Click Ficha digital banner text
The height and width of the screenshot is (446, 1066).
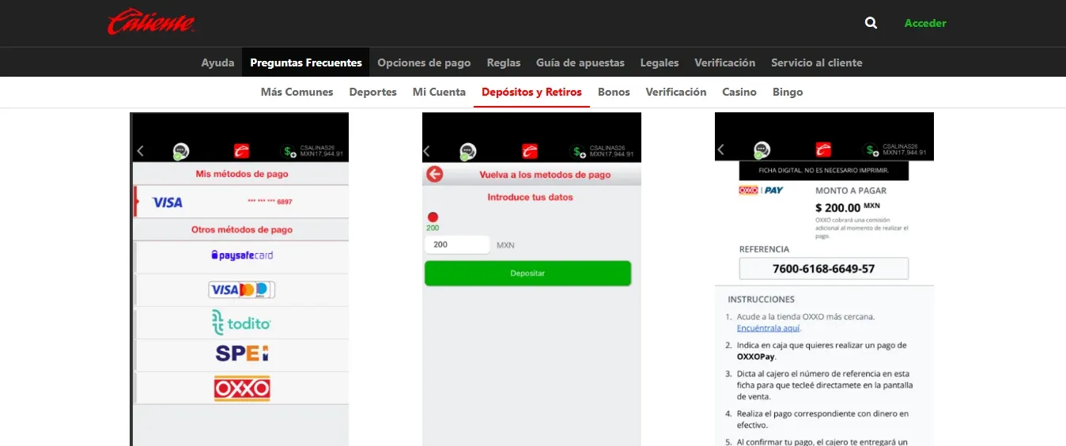823,170
